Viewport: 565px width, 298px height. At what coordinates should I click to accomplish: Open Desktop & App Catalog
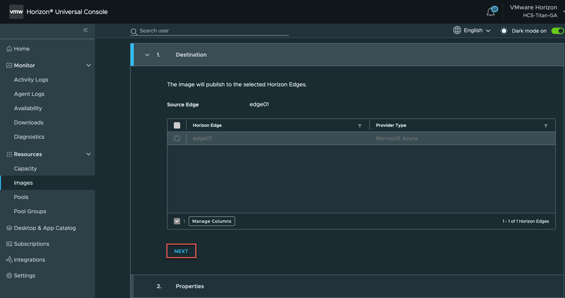(45, 228)
